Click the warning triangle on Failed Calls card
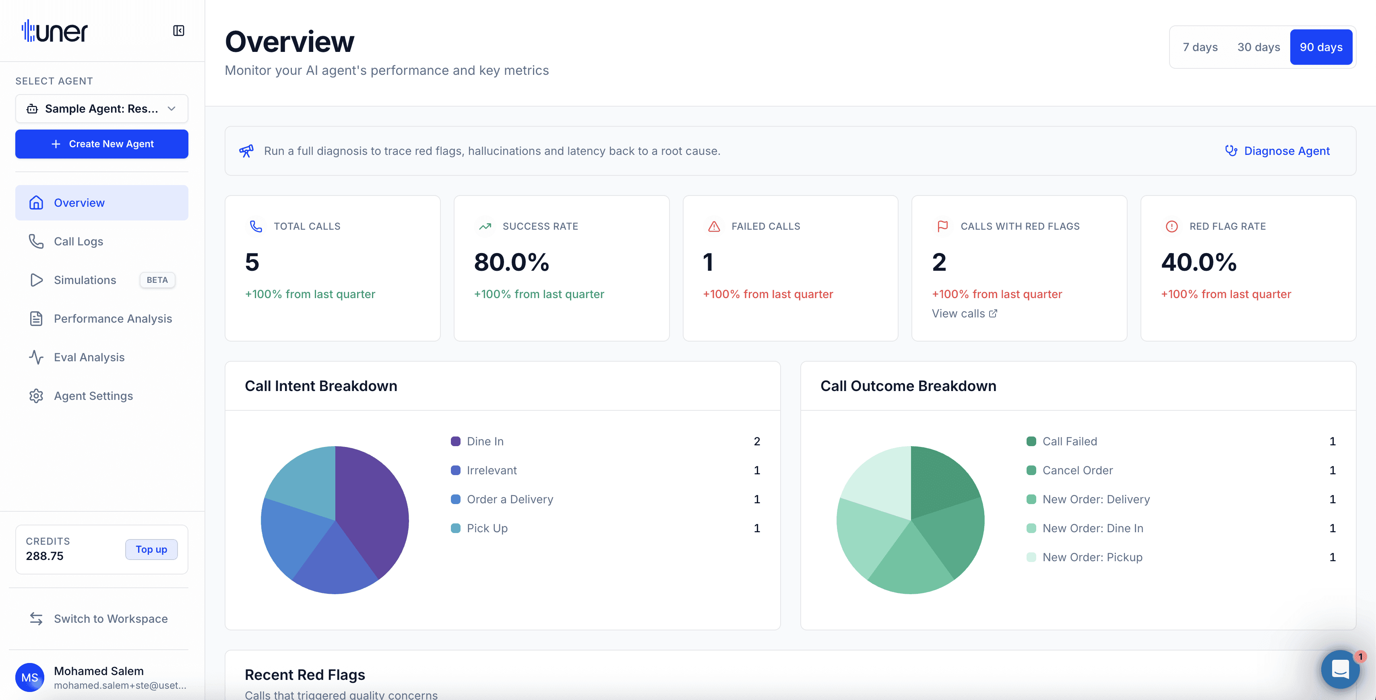 [x=714, y=226]
